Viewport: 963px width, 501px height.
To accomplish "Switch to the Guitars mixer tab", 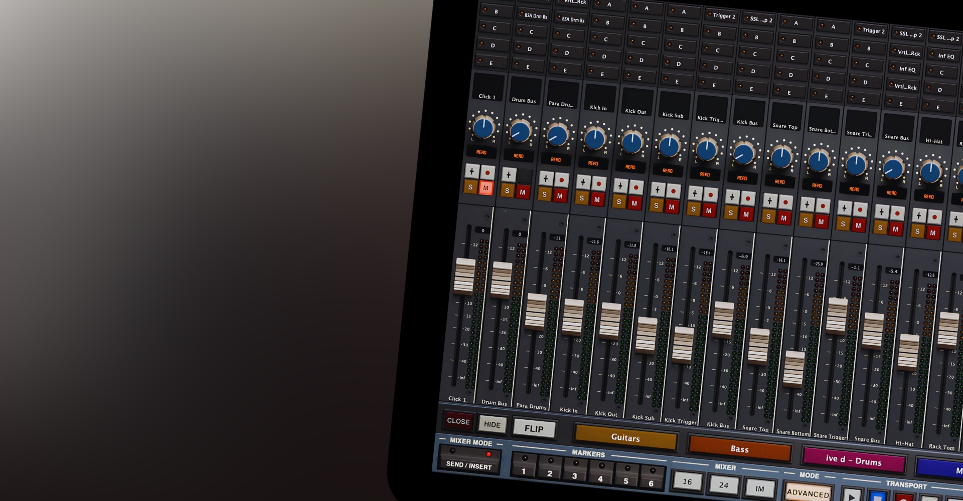I will click(625, 438).
